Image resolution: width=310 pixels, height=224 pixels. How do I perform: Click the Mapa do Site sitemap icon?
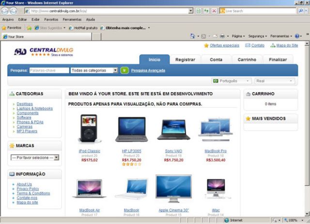[273, 45]
